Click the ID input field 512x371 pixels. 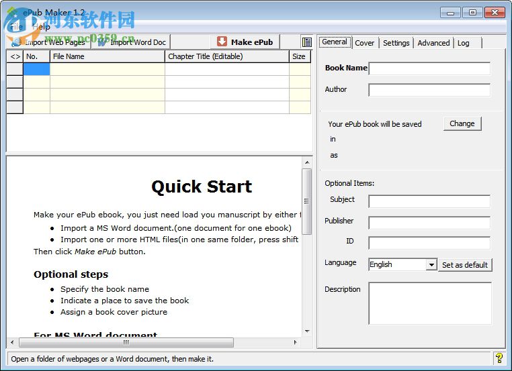429,243
